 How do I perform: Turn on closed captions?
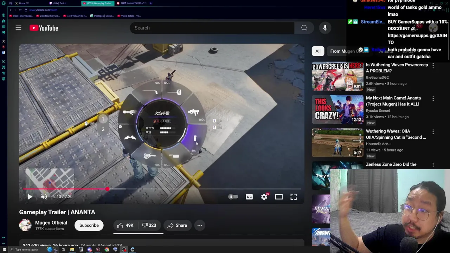[249, 197]
